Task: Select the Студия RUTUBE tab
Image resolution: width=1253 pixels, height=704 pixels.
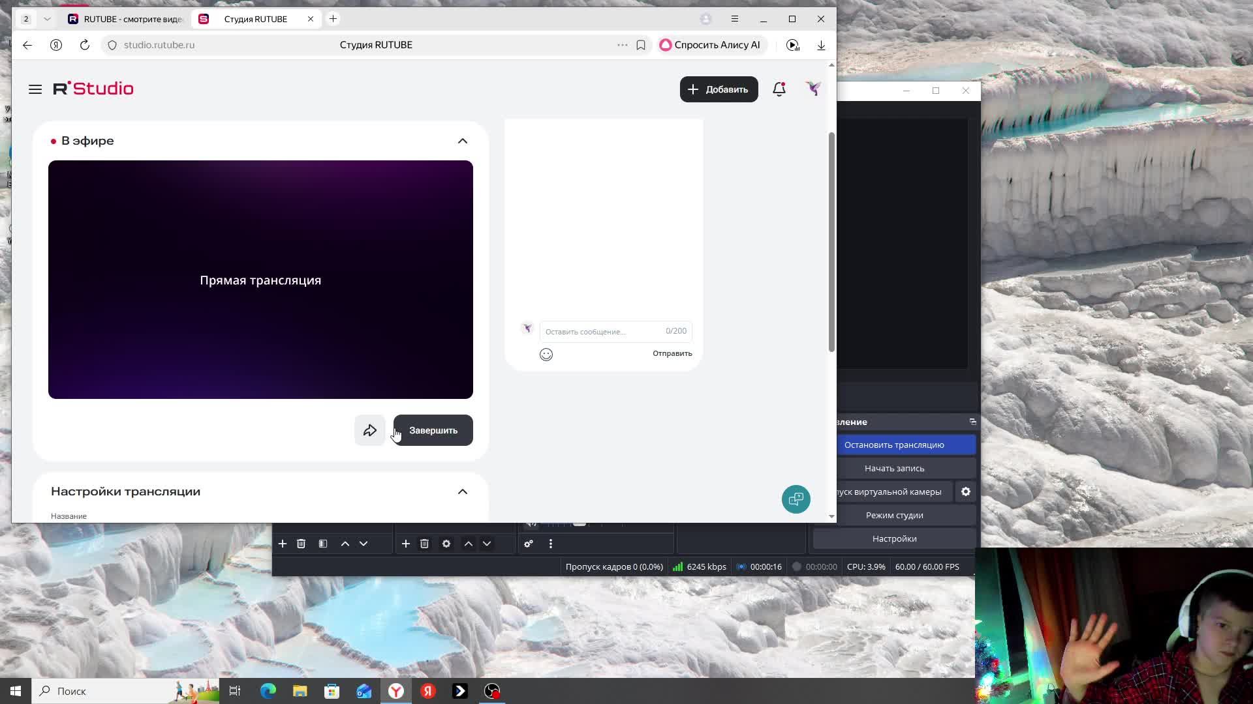Action: [255, 19]
